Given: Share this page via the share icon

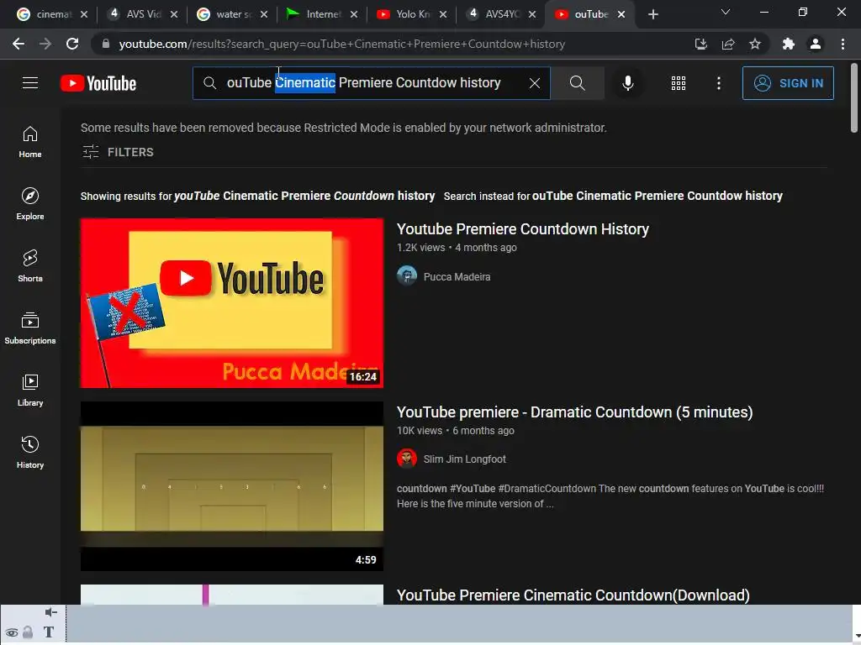Looking at the screenshot, I should (x=728, y=44).
